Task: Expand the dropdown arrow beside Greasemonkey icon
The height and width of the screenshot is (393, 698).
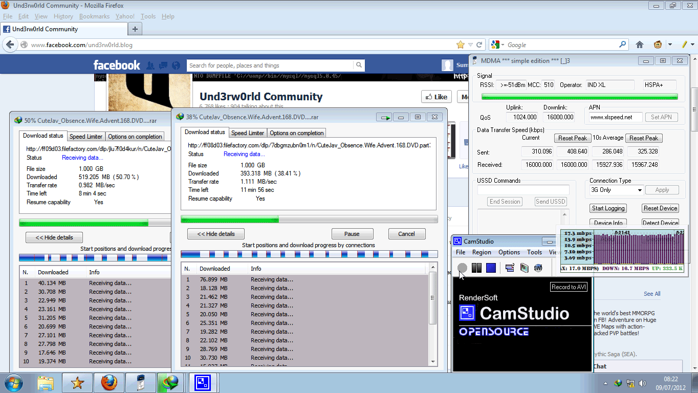Action: click(670, 45)
